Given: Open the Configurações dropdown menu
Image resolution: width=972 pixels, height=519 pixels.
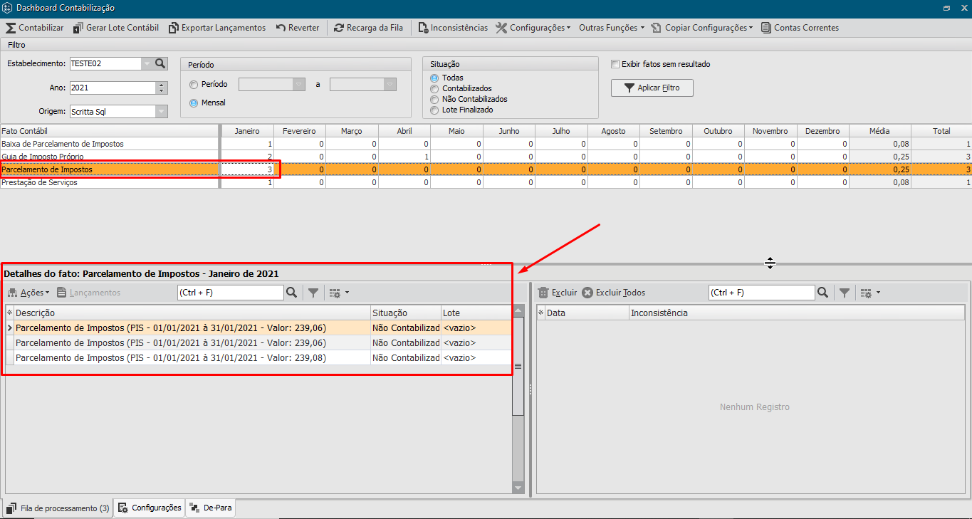Looking at the screenshot, I should coord(533,28).
